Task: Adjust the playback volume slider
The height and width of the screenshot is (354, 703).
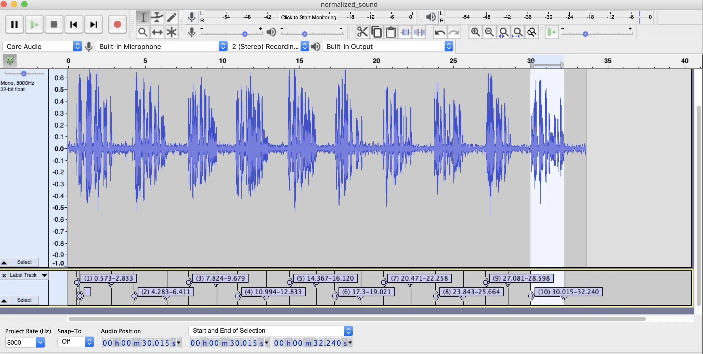Action: [x=304, y=34]
